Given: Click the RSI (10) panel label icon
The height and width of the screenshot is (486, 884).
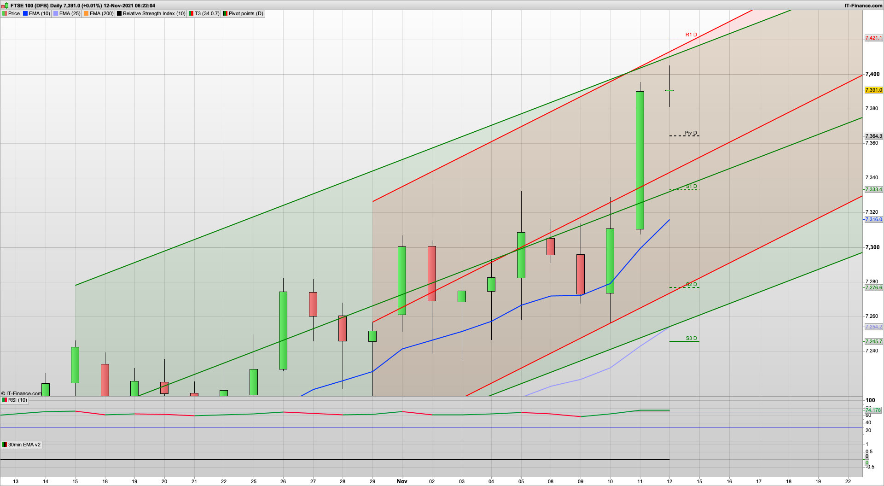Looking at the screenshot, I should click(5, 400).
